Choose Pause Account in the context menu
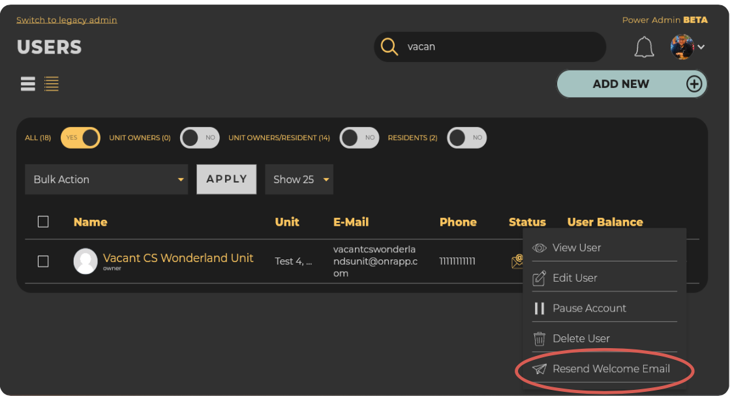This screenshot has width=732, height=399. [589, 308]
